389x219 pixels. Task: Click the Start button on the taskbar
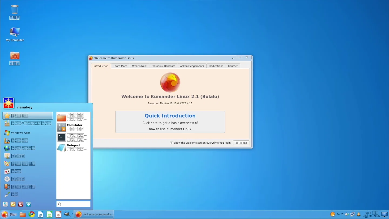[9, 214]
